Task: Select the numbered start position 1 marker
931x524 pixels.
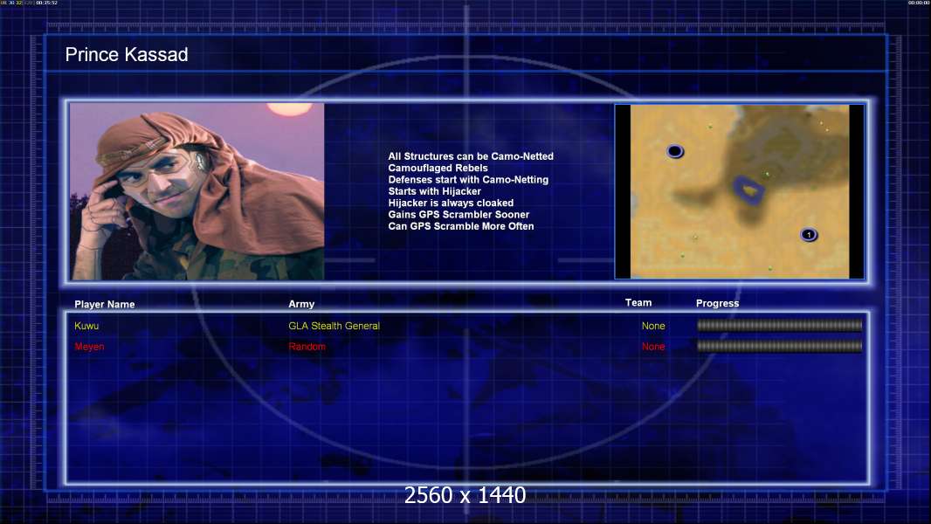Action: coord(809,234)
